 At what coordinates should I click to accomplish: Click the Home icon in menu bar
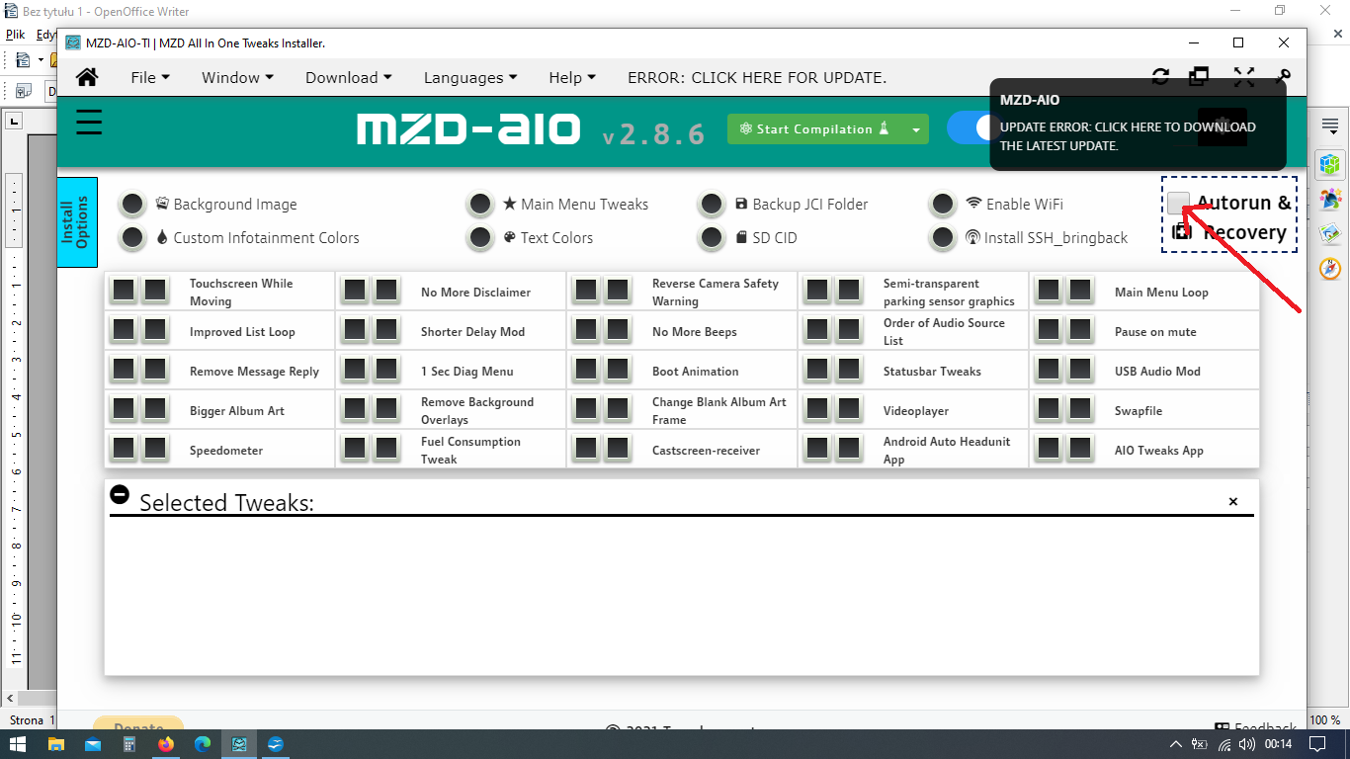tap(87, 77)
